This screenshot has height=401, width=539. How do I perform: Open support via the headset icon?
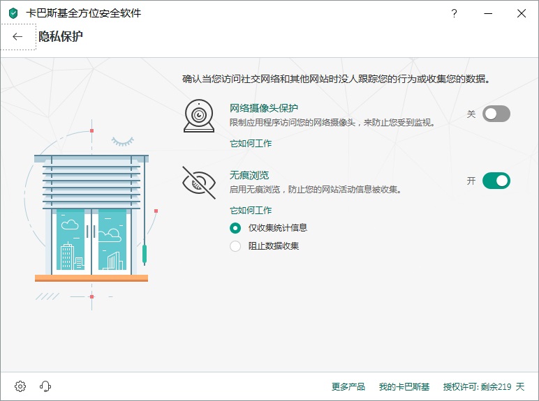[45, 386]
